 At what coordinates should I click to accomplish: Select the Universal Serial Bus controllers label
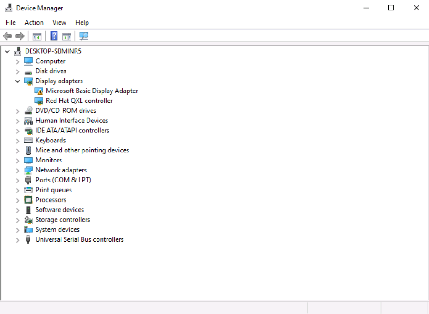(79, 239)
